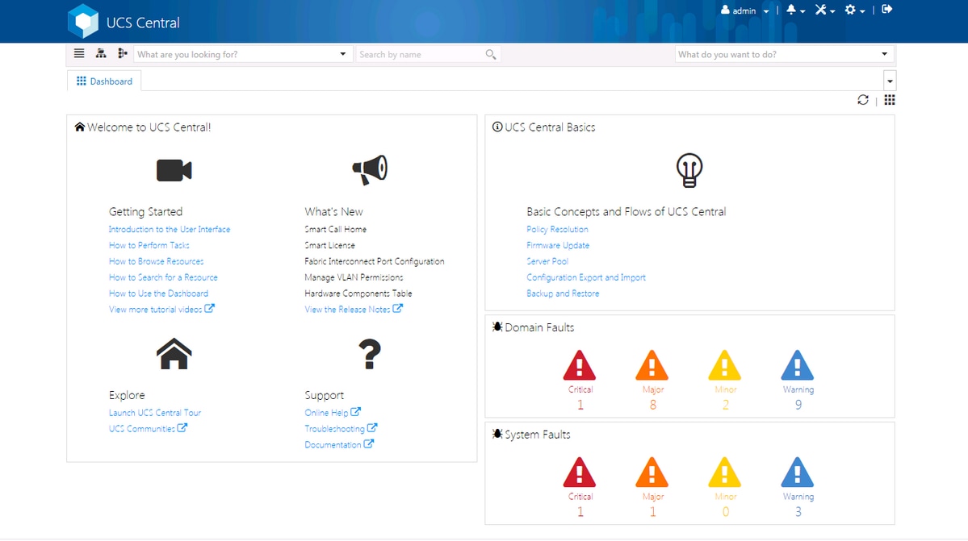Screen dimensions: 968x541
Task: Click Domain Faults Major count 8
Action: (x=652, y=405)
